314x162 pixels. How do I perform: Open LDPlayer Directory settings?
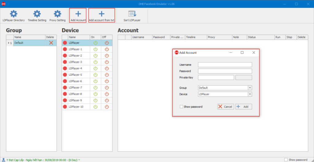[x=13, y=16]
